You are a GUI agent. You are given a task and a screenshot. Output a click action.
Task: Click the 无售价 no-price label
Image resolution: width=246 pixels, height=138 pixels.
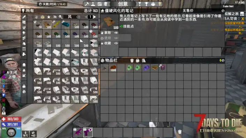188,11
